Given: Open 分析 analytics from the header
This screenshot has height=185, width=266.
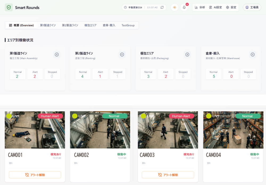Looking at the screenshot, I should tap(200, 7).
